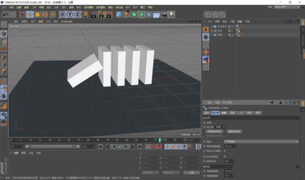Click the Light bulb object icon

pos(171,15)
